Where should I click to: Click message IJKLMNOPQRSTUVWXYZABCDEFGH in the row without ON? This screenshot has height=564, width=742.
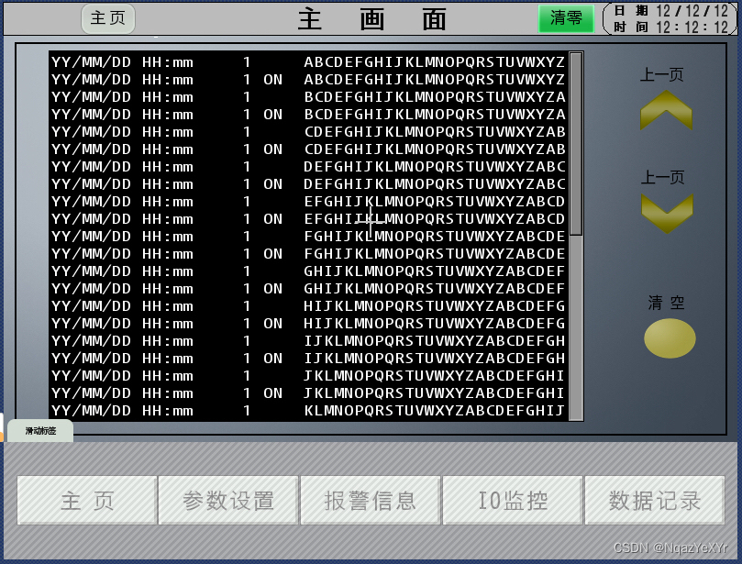point(435,341)
